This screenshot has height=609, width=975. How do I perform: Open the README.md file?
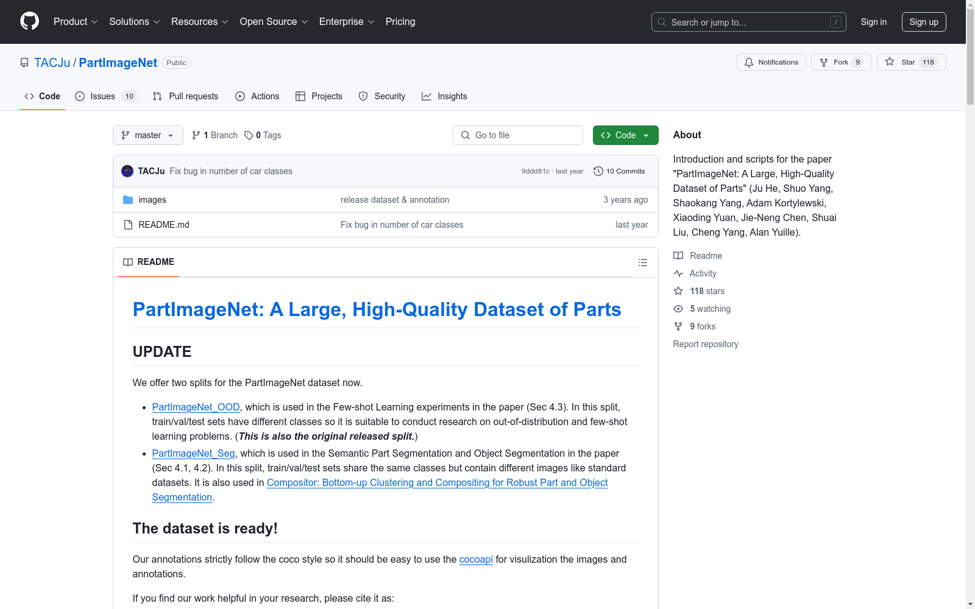164,225
